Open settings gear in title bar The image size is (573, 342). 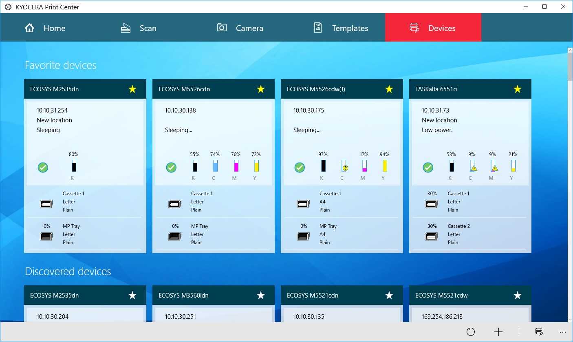8,7
